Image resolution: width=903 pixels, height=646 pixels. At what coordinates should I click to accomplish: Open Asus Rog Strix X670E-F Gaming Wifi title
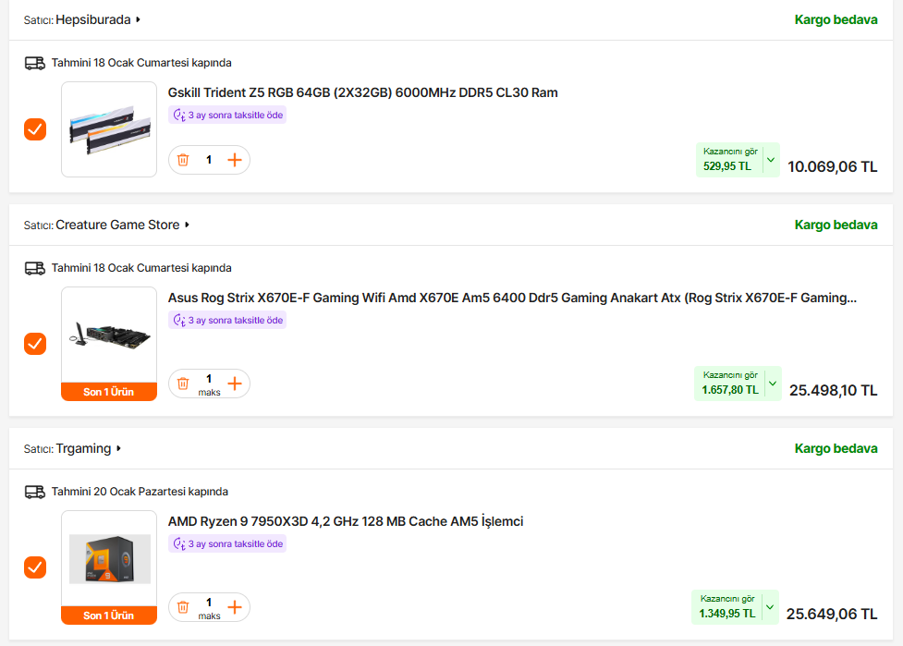point(513,298)
